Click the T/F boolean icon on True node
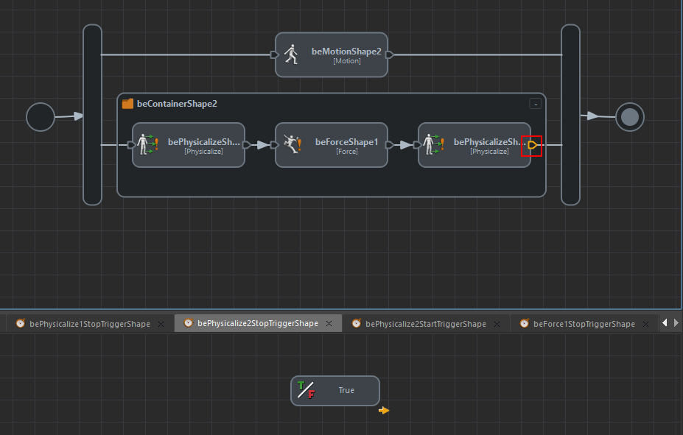 point(307,390)
